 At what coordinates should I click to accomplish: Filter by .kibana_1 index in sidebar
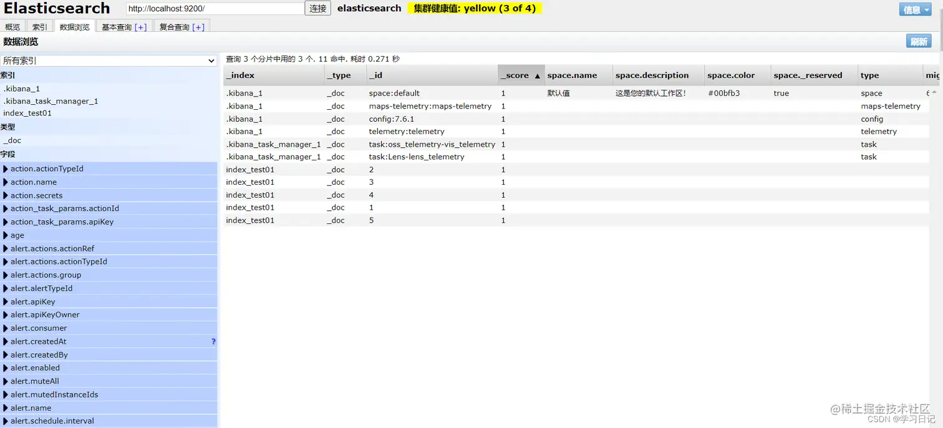tap(21, 89)
